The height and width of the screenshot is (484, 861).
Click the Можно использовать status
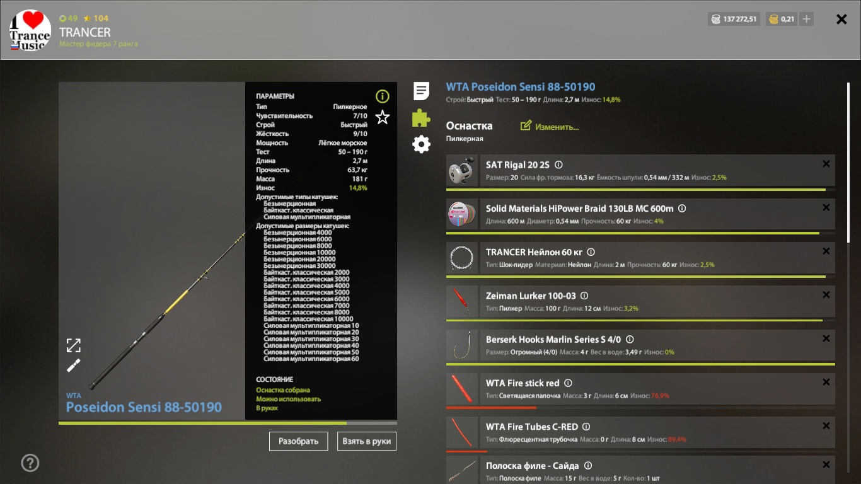(288, 399)
